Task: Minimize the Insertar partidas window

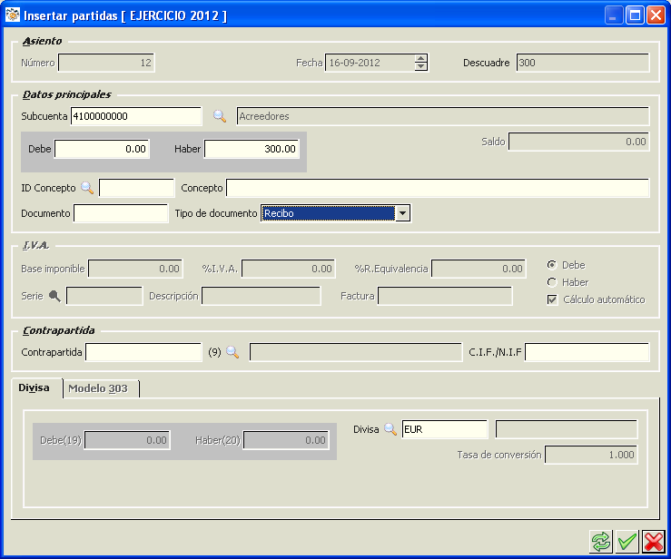Action: click(613, 15)
